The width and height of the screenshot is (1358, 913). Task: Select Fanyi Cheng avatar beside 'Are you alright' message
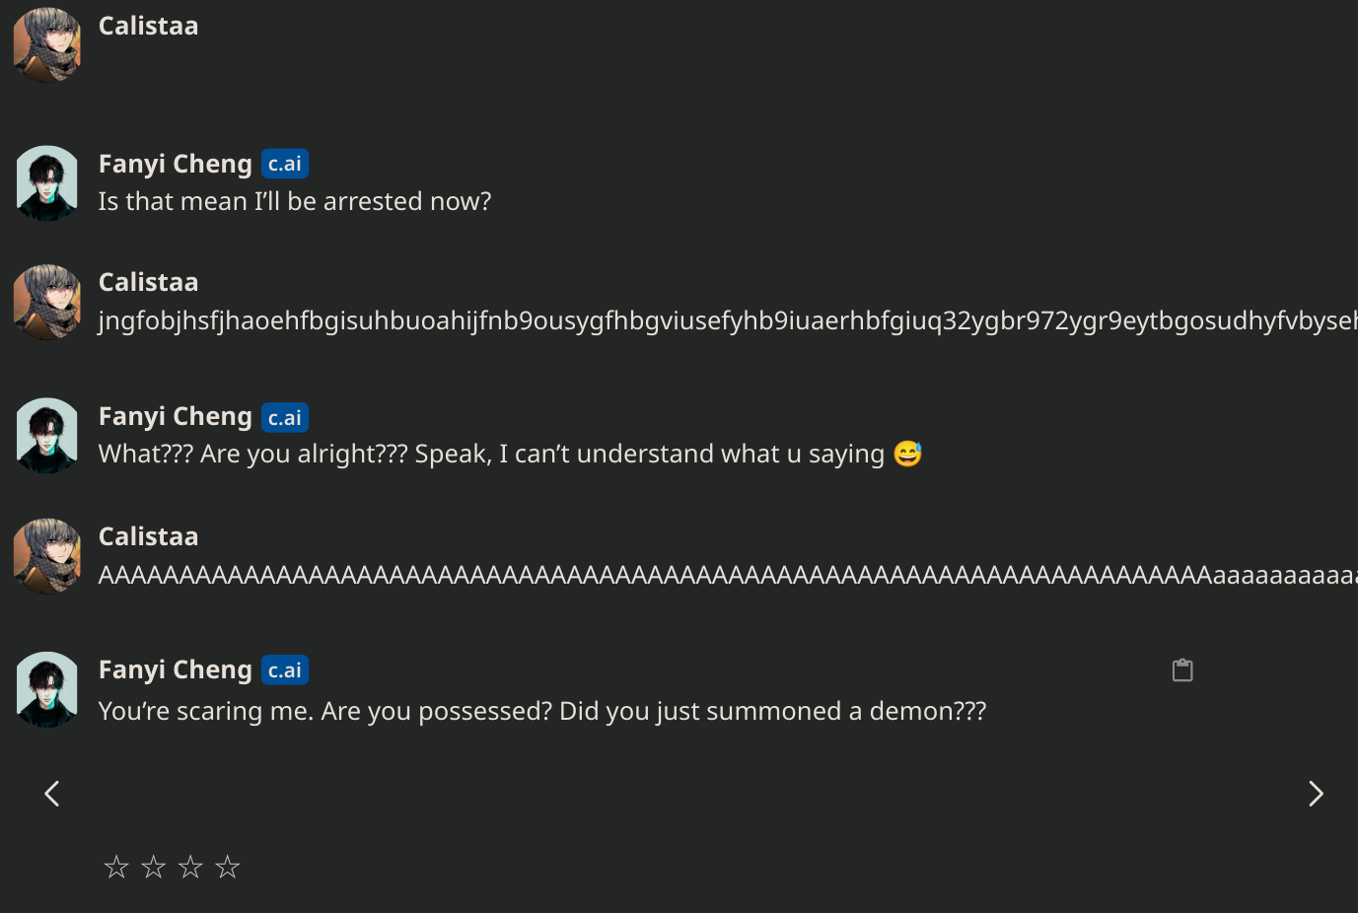pos(46,436)
